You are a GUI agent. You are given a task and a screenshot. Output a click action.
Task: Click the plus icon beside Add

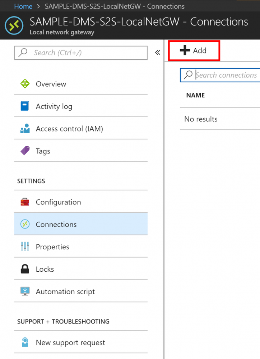coord(185,50)
